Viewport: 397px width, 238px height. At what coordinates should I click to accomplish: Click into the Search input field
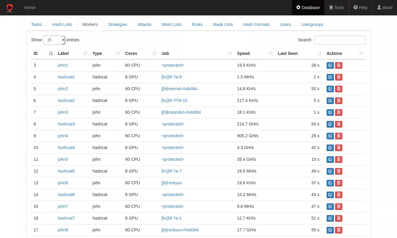340,40
